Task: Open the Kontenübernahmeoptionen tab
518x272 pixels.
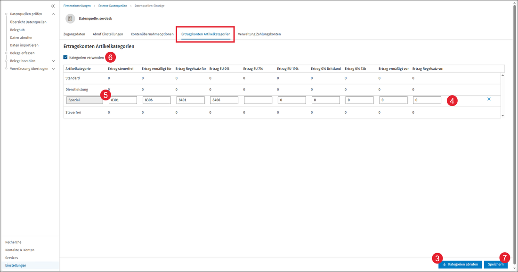Action: (x=152, y=34)
